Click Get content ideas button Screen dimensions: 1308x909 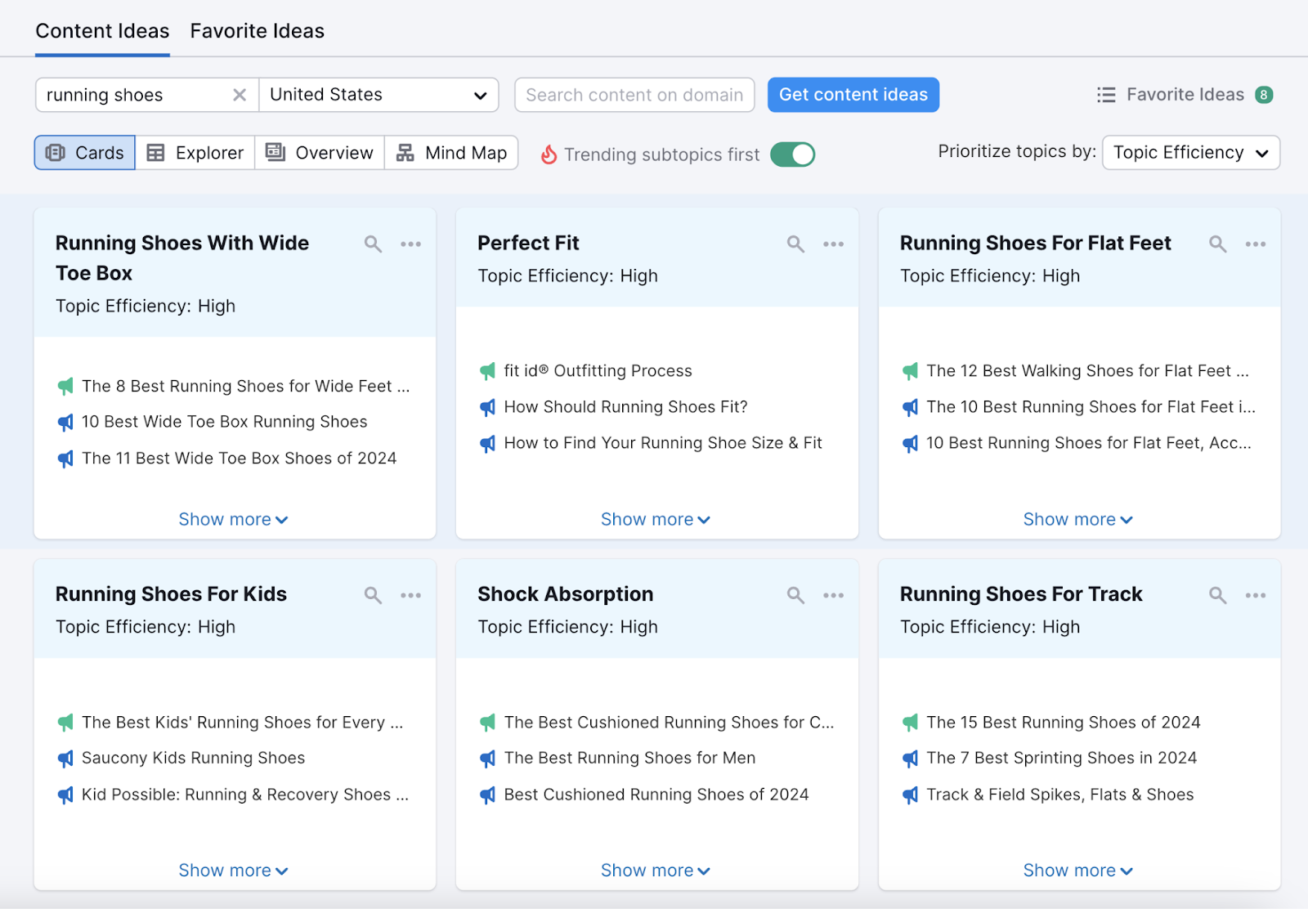click(x=853, y=95)
